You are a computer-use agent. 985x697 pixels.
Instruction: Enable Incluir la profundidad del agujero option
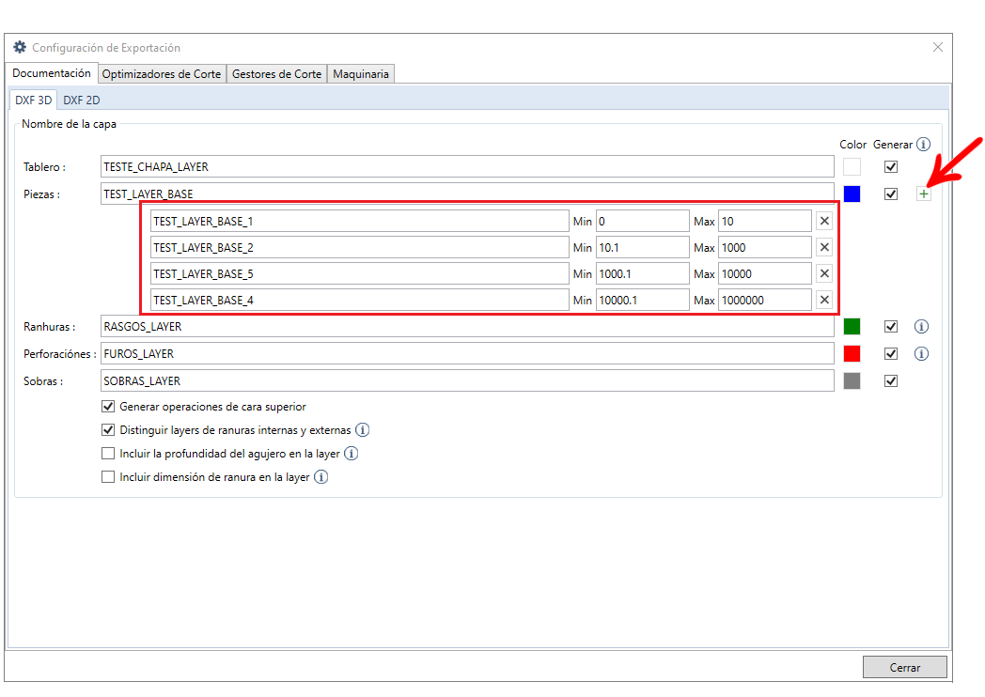[108, 454]
